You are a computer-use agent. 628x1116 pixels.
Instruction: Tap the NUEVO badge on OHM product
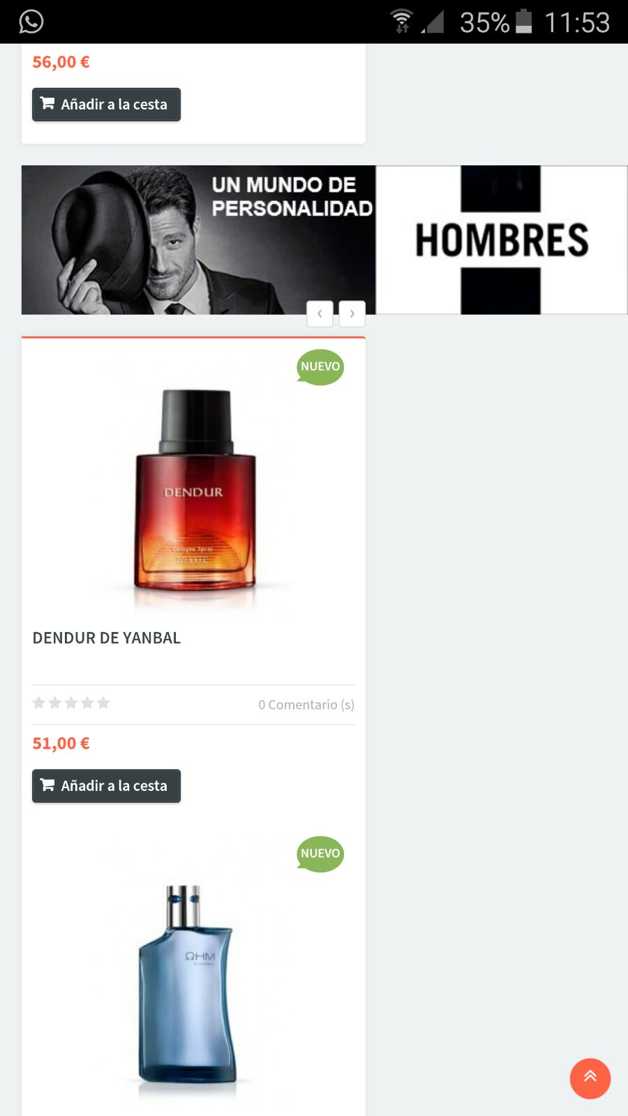pyautogui.click(x=320, y=854)
